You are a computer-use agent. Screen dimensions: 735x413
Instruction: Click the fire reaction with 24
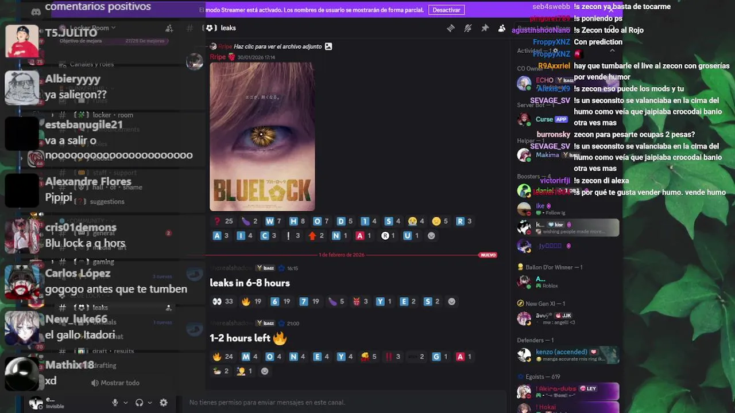click(x=223, y=357)
